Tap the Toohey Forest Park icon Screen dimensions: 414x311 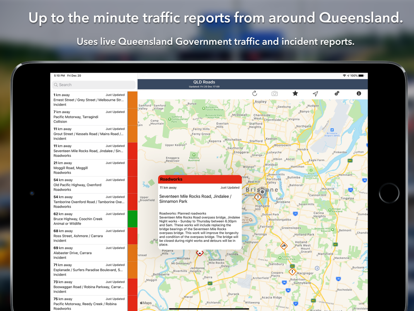click(x=280, y=258)
